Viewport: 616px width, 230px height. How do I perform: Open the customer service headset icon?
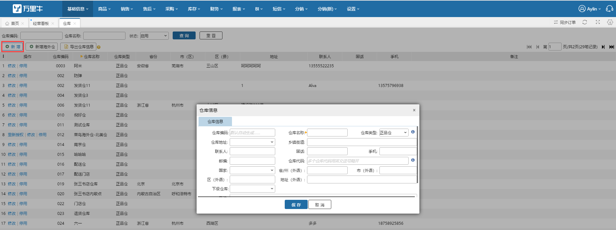tap(609, 9)
